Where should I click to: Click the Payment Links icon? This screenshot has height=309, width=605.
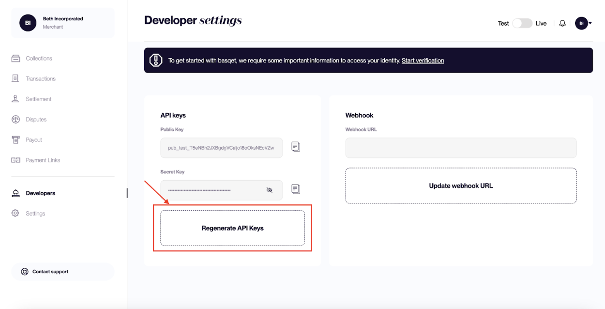15,160
